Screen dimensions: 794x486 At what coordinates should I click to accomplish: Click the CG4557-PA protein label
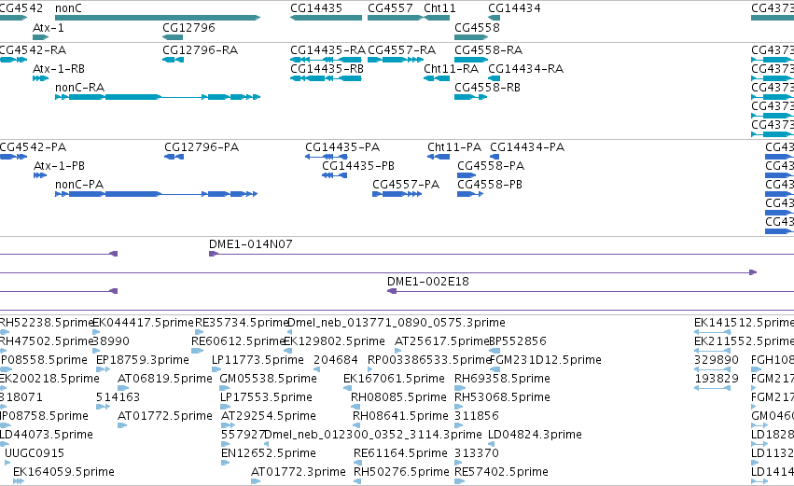coord(406,185)
